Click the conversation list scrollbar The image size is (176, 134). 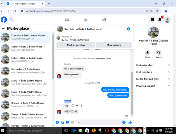53,57
